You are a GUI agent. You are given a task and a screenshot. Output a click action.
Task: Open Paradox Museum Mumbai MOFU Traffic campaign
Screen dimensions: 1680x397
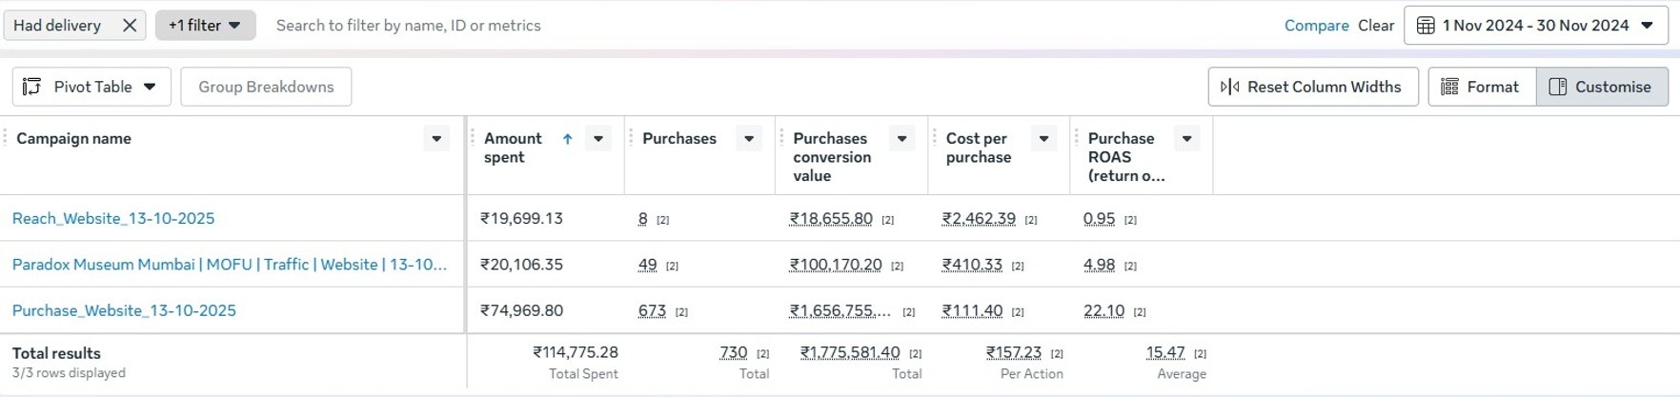tap(230, 265)
